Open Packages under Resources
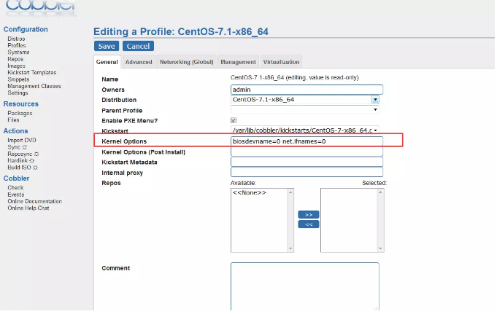 point(20,113)
